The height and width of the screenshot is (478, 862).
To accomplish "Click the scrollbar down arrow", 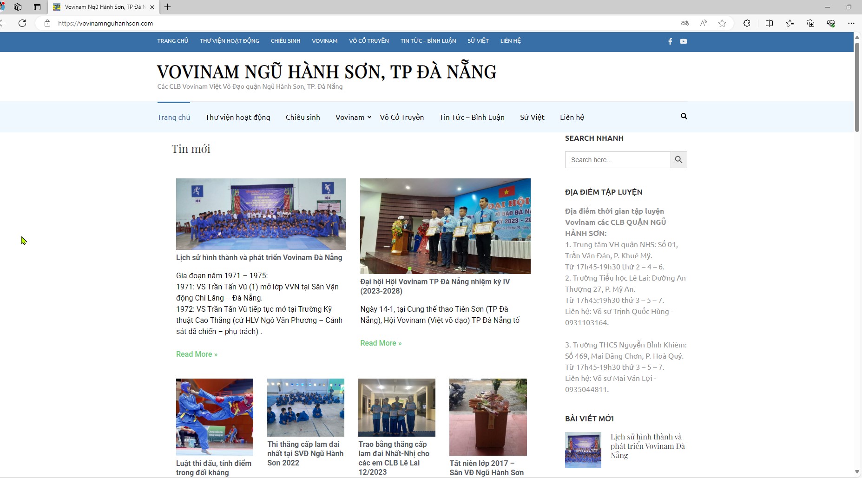I will (x=857, y=472).
